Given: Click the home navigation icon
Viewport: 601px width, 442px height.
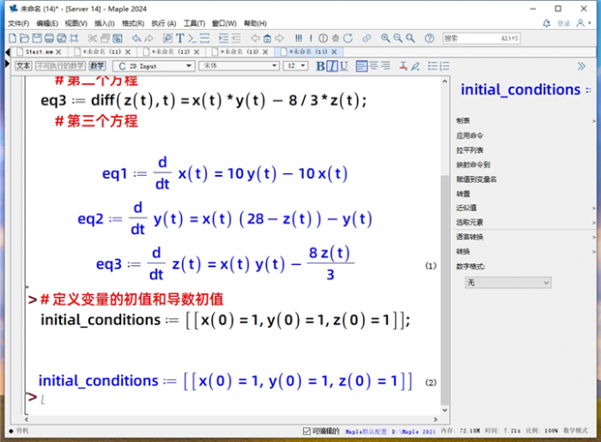Looking at the screenshot, I should 266,38.
